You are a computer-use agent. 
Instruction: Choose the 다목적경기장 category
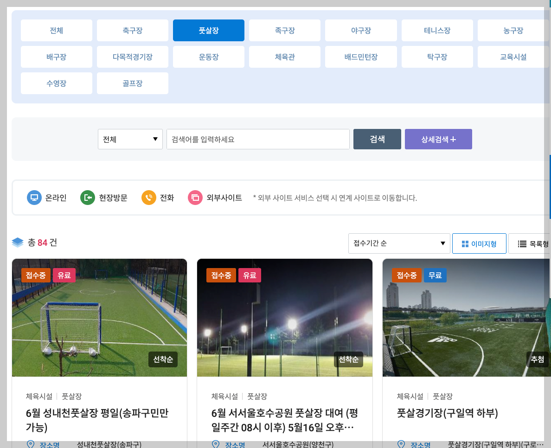tap(133, 57)
